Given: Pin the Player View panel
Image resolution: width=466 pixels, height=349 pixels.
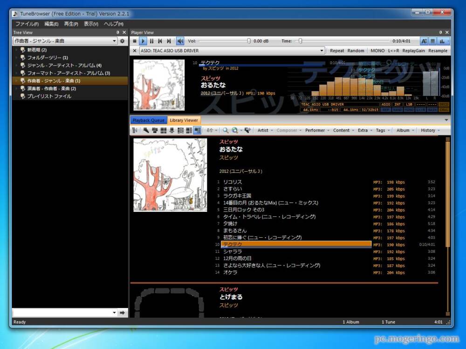Looking at the screenshot, I should point(440,33).
